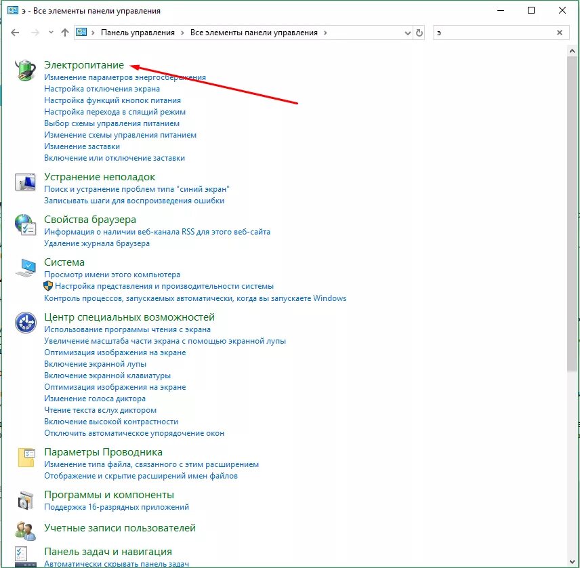Viewport: 580px width, 568px height.
Task: Open Программы и компоненты heading
Action: 109,495
